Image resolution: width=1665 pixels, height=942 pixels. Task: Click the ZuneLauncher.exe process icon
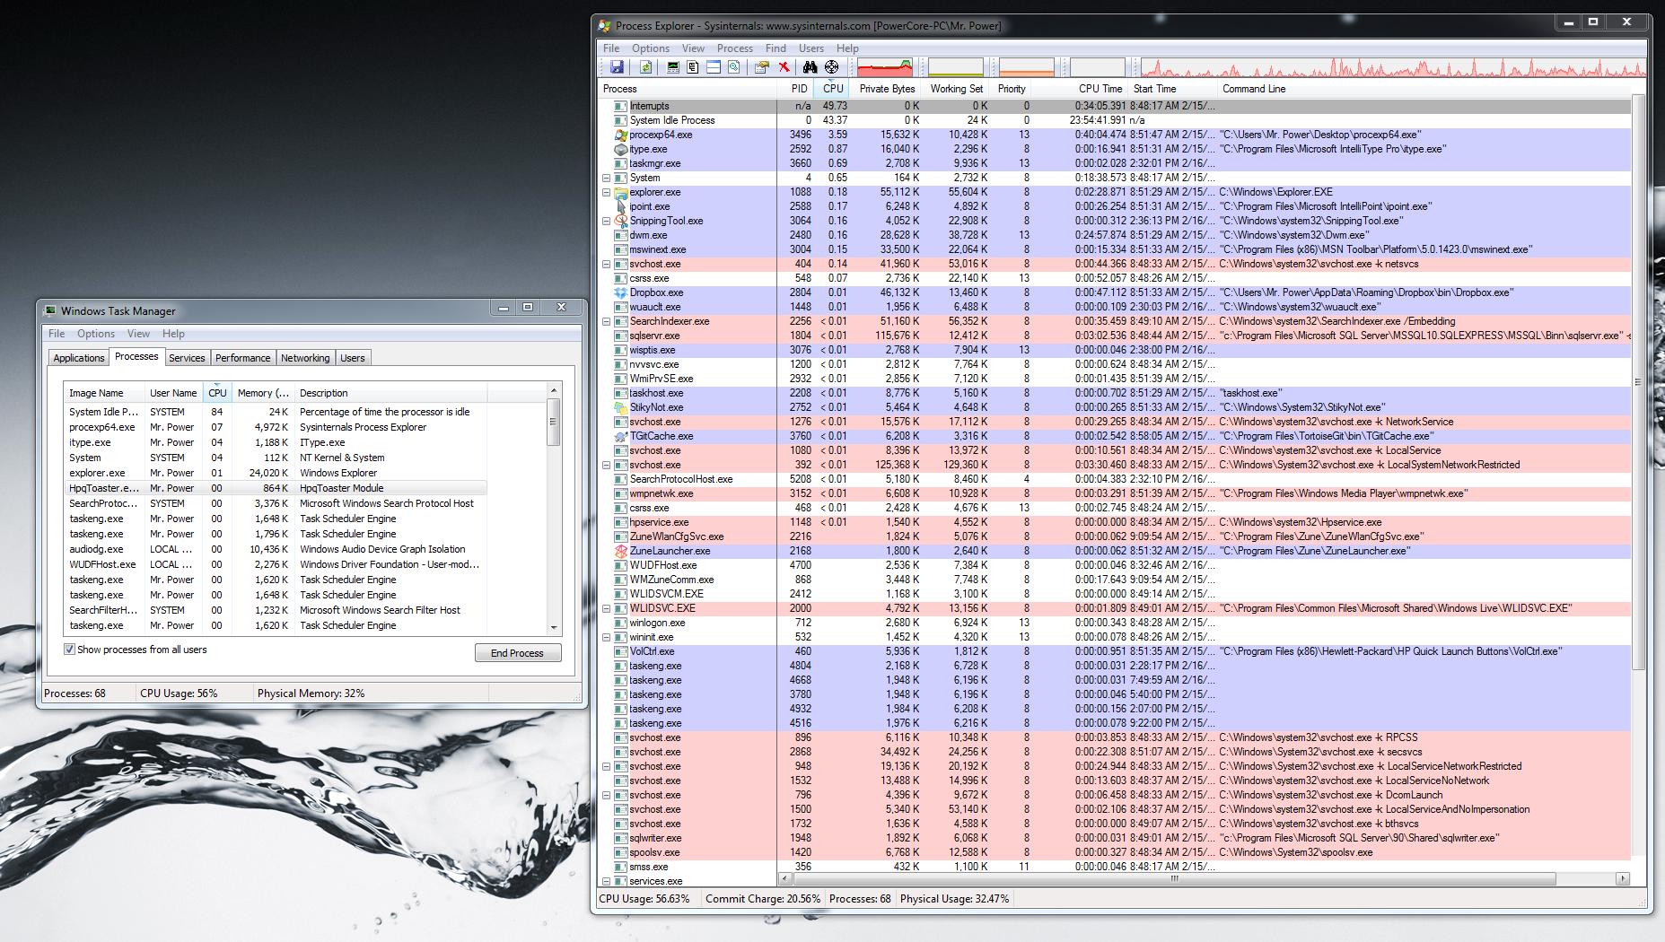[620, 551]
